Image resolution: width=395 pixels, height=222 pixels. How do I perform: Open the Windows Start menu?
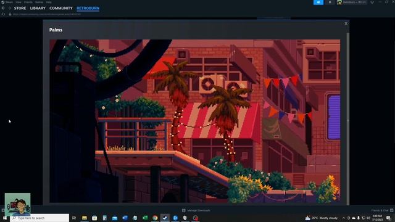5,218
